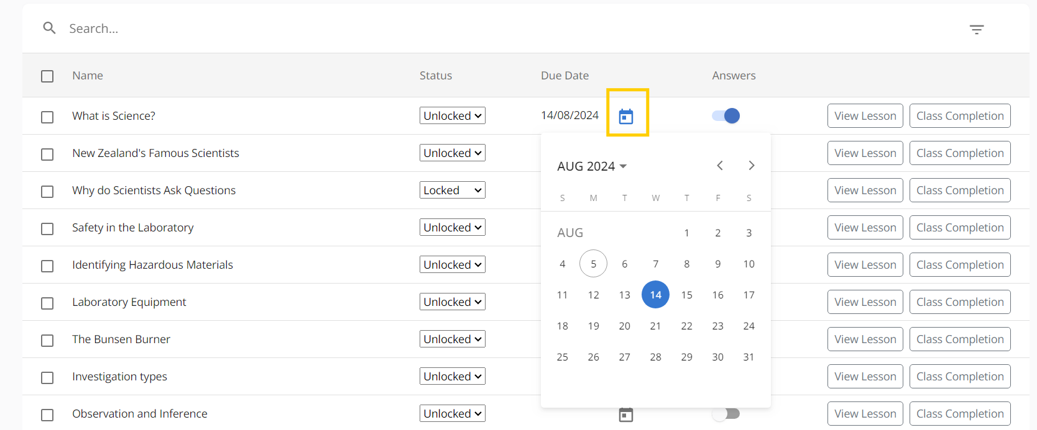Click the search magnifier icon
This screenshot has height=430, width=1037.
click(x=49, y=28)
